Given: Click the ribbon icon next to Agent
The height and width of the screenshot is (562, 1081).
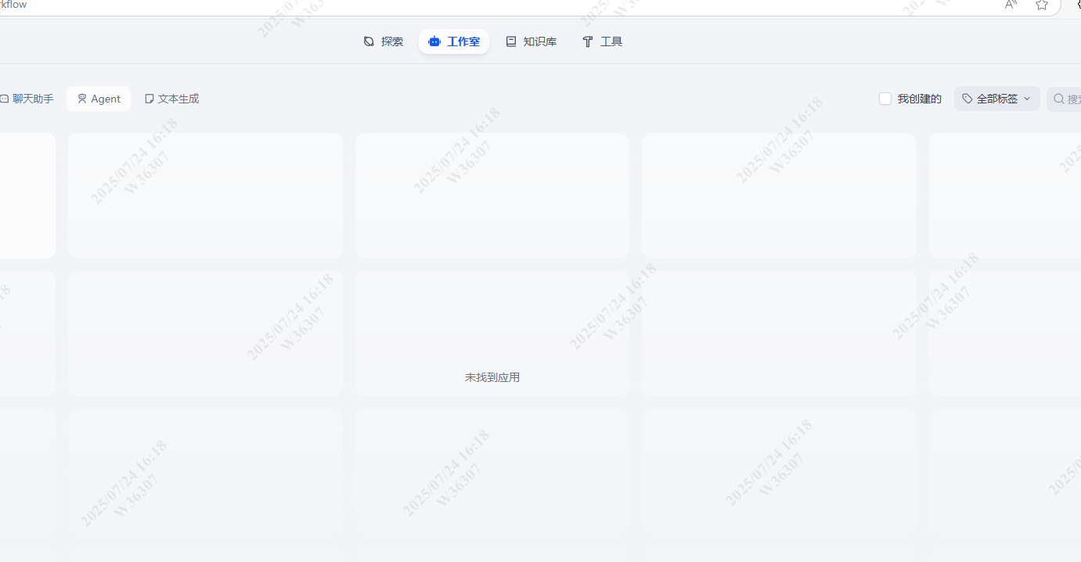Looking at the screenshot, I should tap(82, 99).
